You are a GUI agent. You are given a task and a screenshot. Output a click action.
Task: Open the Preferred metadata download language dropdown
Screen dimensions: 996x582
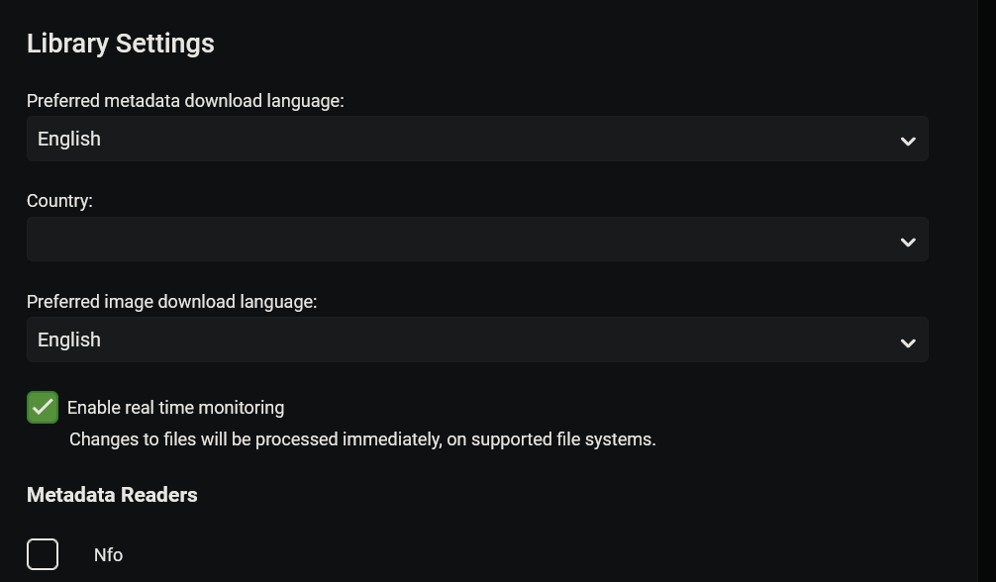pyautogui.click(x=475, y=139)
